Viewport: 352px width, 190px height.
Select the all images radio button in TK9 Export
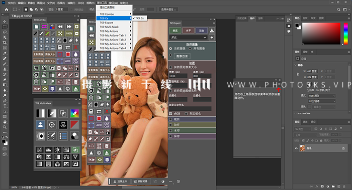tap(190, 48)
